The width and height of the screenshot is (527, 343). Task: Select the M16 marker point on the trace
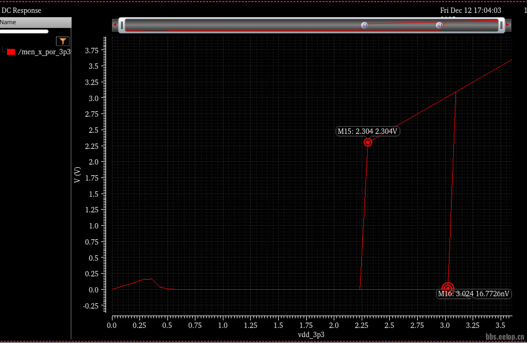(x=447, y=289)
